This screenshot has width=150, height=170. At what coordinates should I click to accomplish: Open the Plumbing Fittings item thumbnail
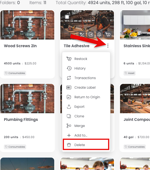[x=27, y=99]
